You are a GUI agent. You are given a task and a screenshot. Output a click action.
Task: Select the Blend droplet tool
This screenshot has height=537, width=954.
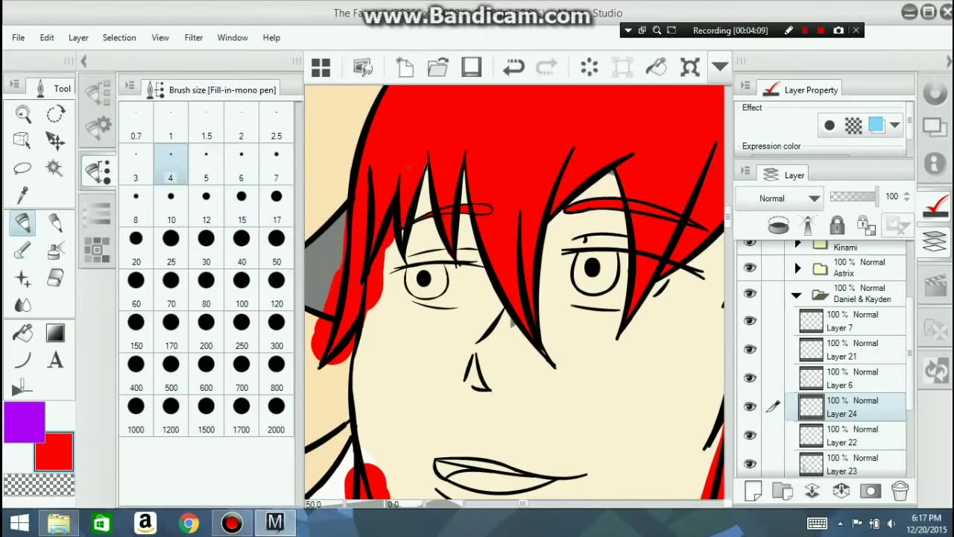tap(23, 305)
